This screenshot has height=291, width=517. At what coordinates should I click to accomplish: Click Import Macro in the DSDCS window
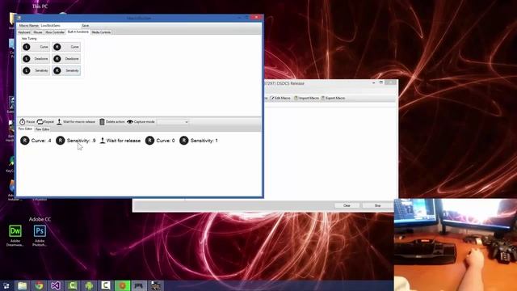pyautogui.click(x=306, y=98)
